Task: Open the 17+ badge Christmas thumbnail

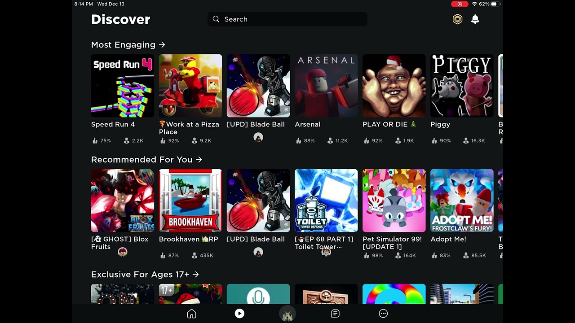Action: pyautogui.click(x=190, y=294)
